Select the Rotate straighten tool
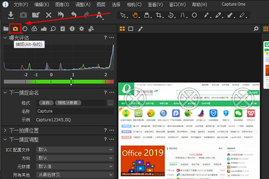Image resolution: width=269 pixels, height=179 pixels. coord(171,15)
